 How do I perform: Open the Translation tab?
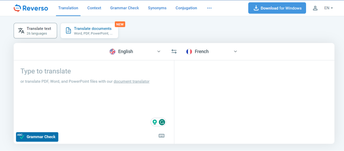click(x=68, y=8)
